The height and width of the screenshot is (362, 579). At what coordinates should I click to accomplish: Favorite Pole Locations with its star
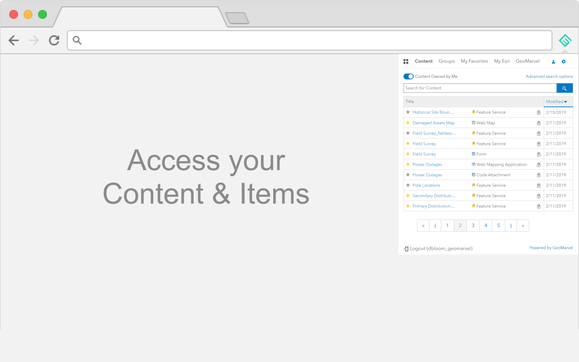click(408, 185)
